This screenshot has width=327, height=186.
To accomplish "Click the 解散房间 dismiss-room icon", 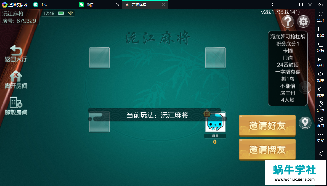I will pos(16,105).
